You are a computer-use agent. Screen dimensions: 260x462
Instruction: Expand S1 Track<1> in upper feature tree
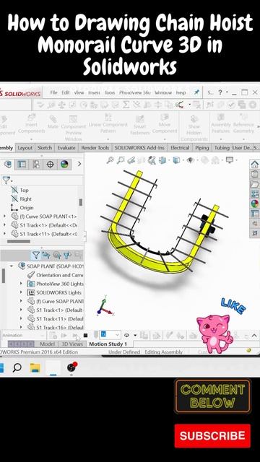click(x=4, y=225)
